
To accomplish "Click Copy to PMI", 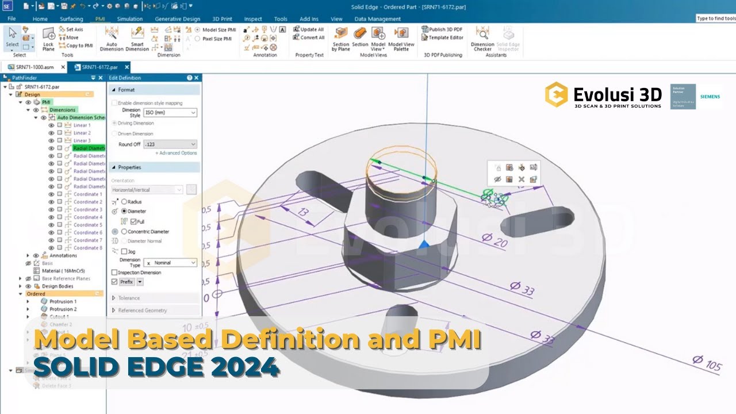I will pos(75,45).
